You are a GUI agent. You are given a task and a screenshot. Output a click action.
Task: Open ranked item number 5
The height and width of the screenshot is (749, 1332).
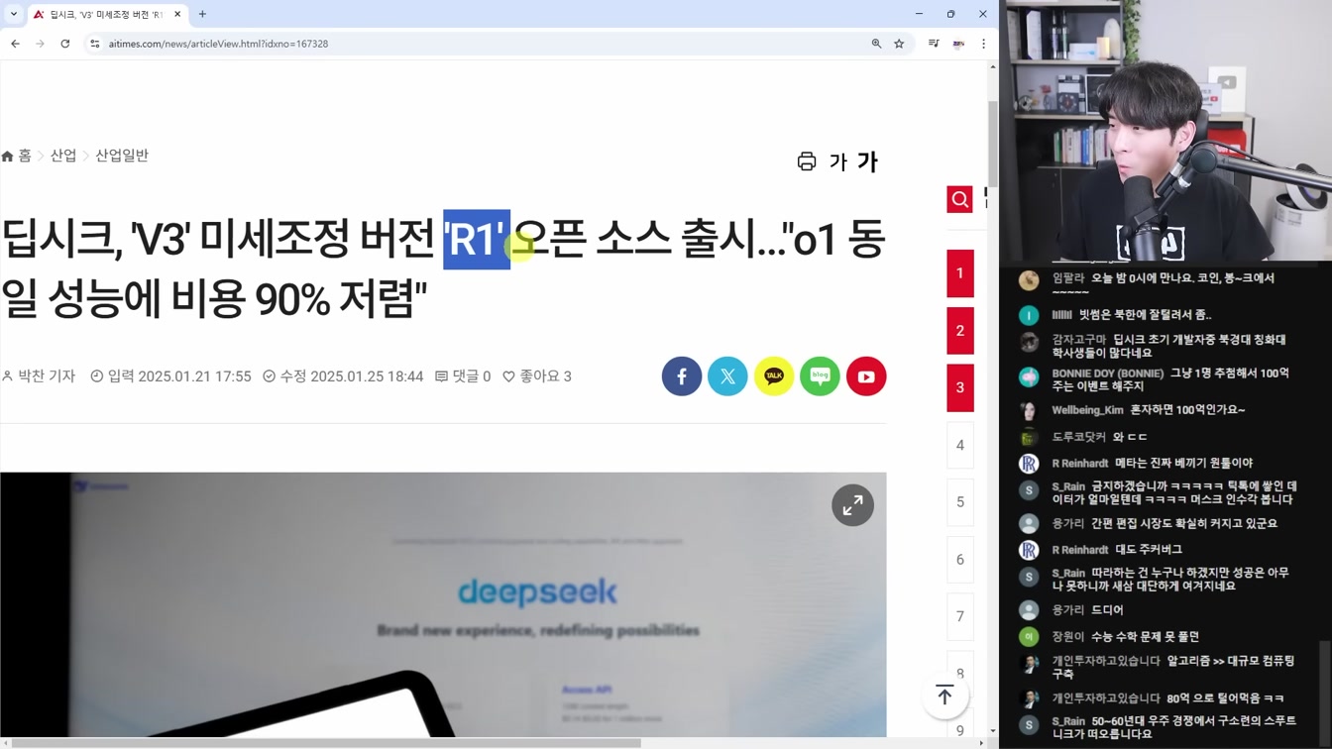(959, 502)
